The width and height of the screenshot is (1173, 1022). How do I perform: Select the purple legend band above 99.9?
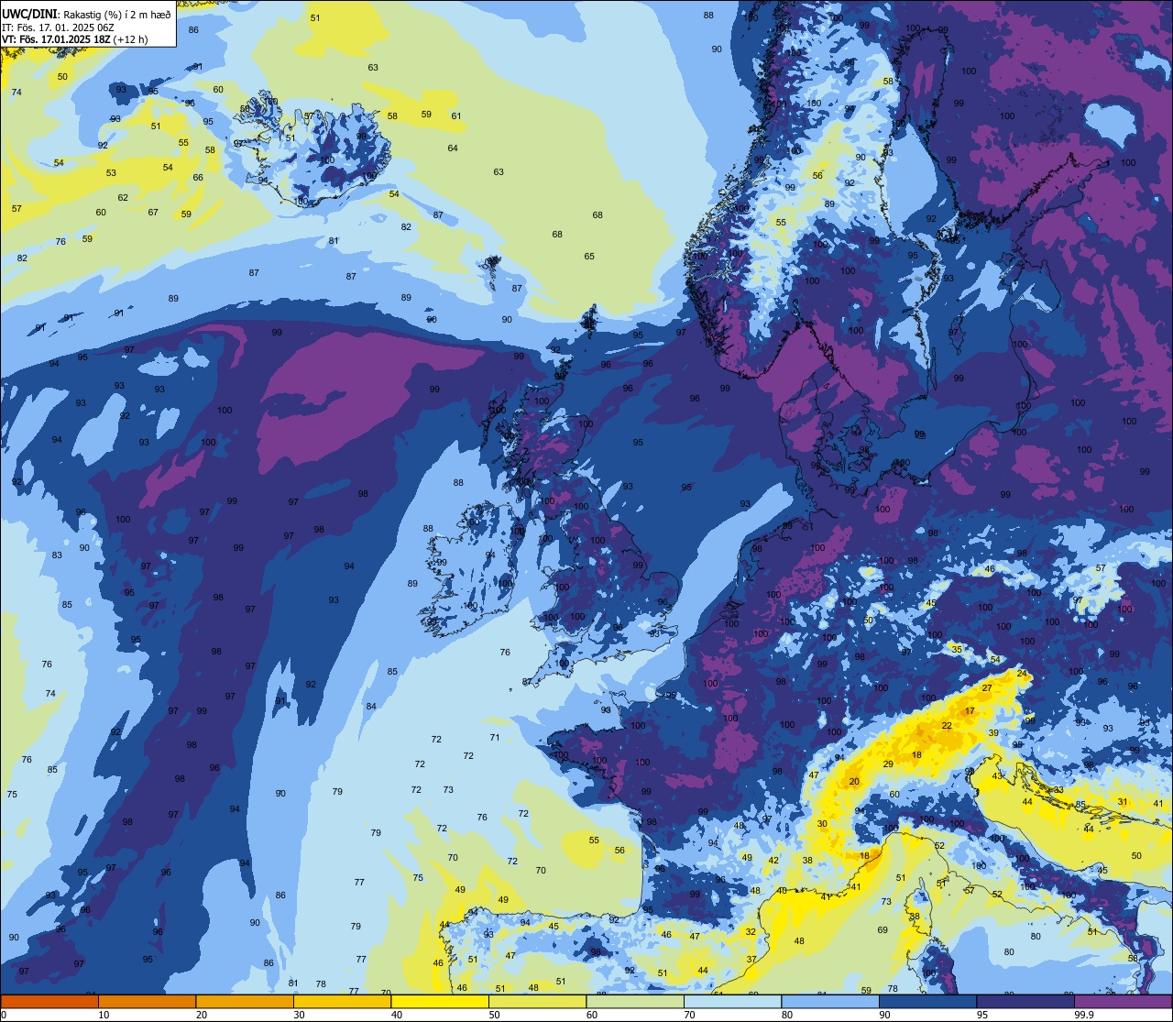coord(1124,1001)
